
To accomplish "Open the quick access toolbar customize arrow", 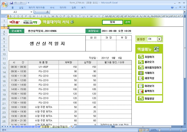I will pos(29,3).
